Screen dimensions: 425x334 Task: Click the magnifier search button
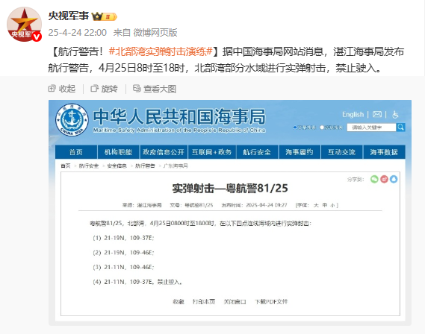[x=400, y=127]
